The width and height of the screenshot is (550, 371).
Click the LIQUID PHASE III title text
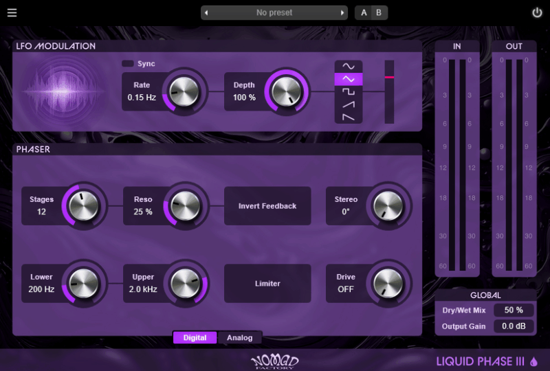[481, 361]
